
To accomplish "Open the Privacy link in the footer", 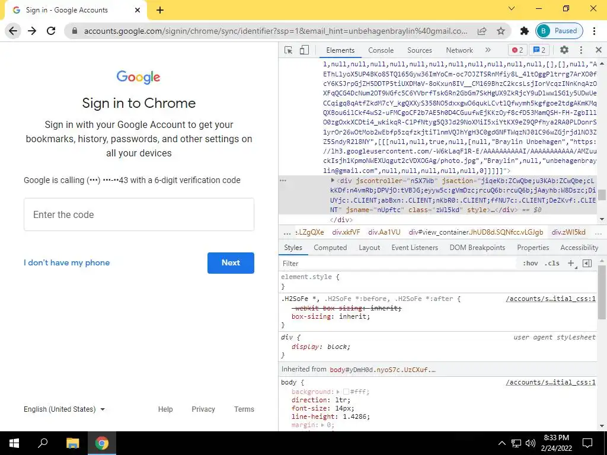I will point(203,409).
